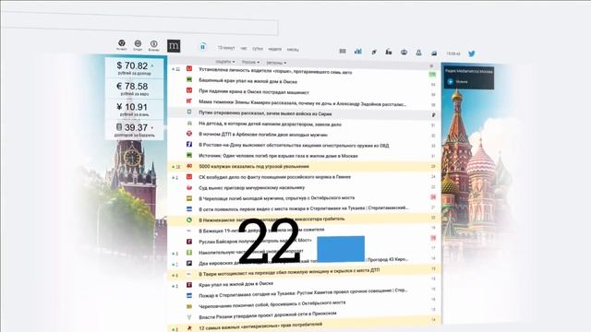Open 'СК возбудил дело' Гвинее sailor headline
The height and width of the screenshot is (332, 591).
(274, 176)
